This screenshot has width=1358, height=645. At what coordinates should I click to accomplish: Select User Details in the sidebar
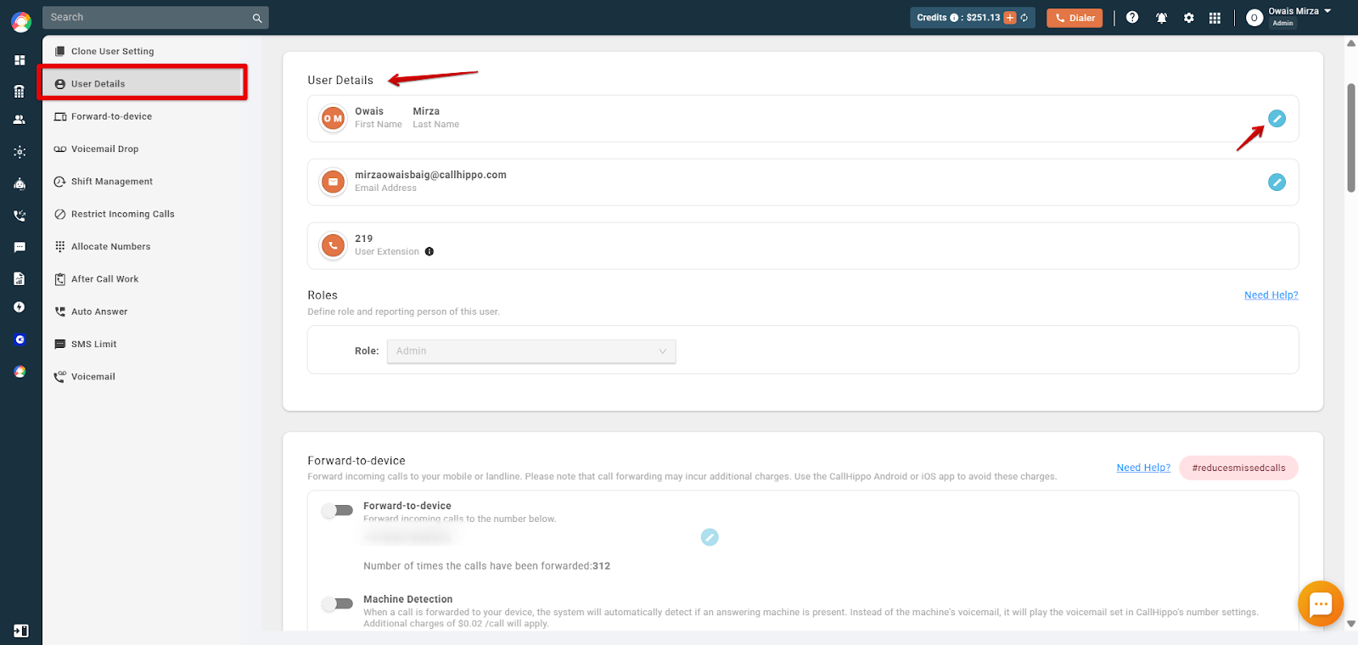click(x=143, y=83)
